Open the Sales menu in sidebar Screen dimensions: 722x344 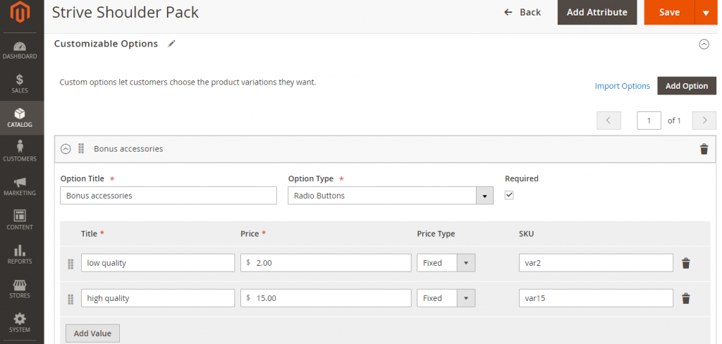pos(20,84)
